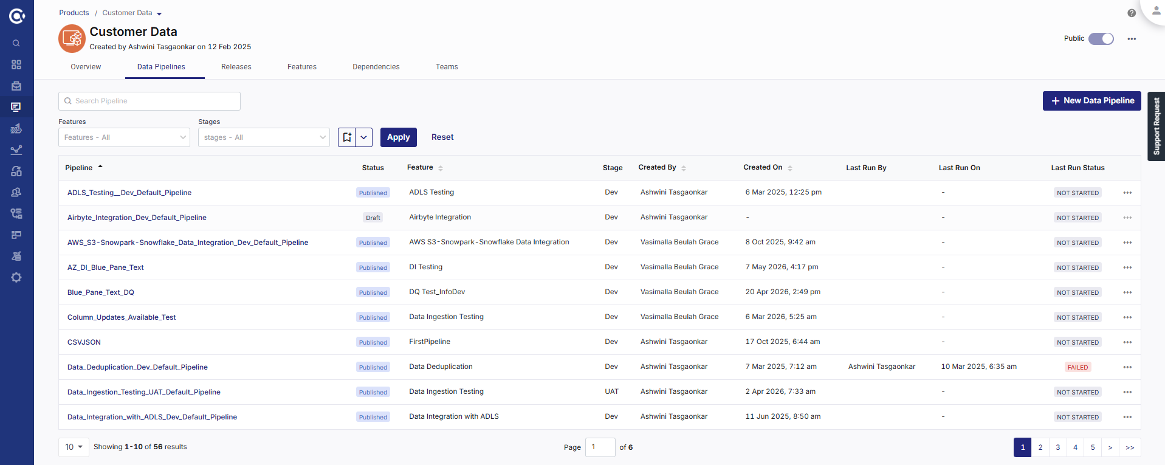Open the hierarchy tree sidebar icon
The image size is (1165, 465).
tap(16, 213)
